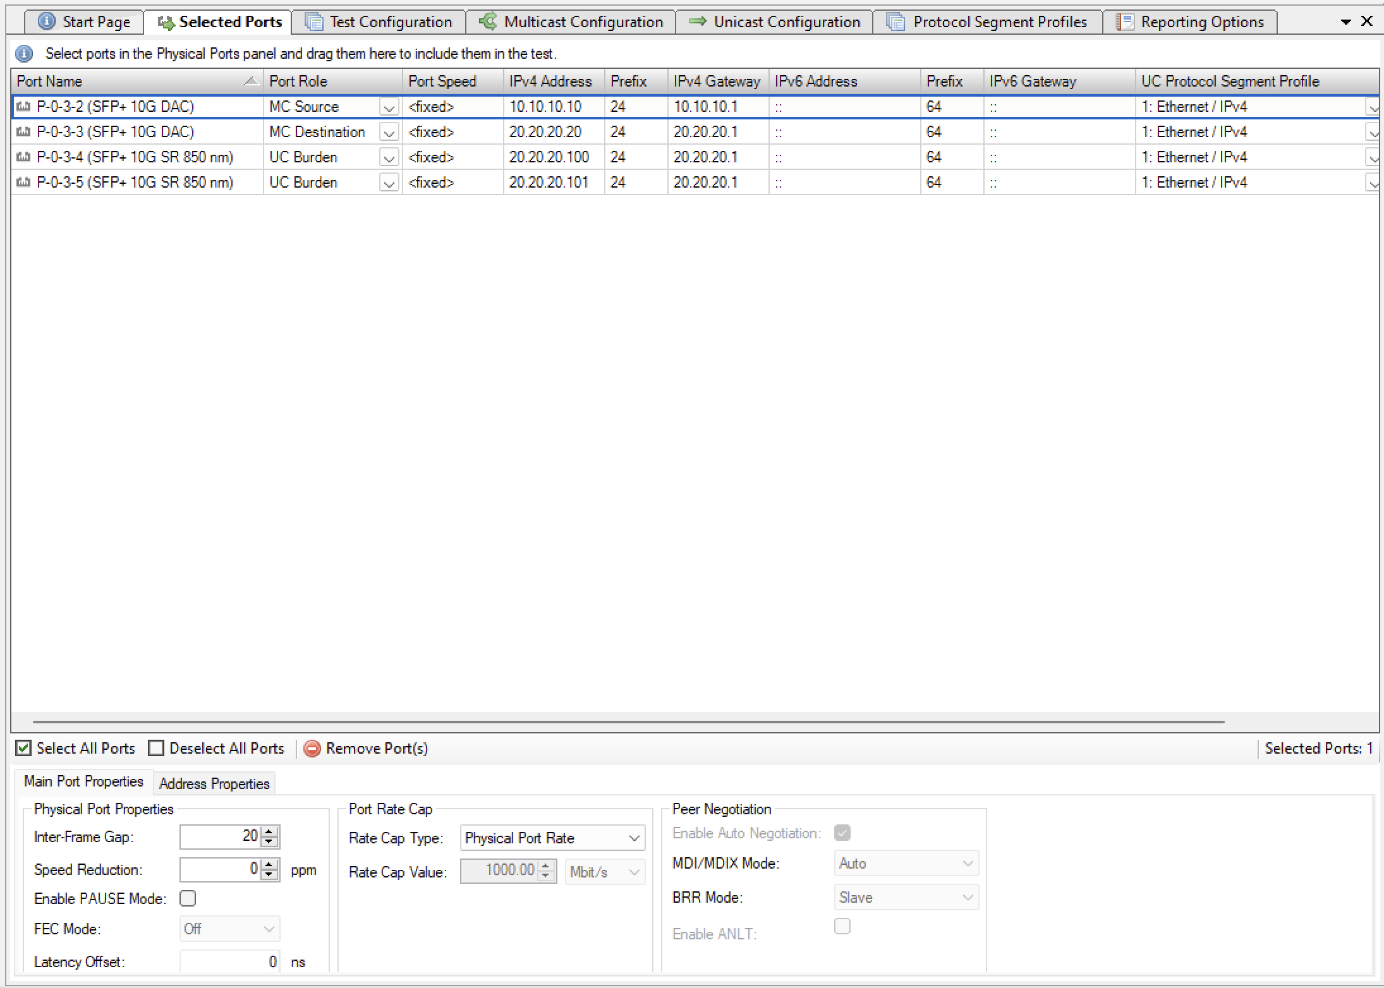This screenshot has width=1384, height=988.
Task: Switch to Address Properties tab
Action: point(214,784)
